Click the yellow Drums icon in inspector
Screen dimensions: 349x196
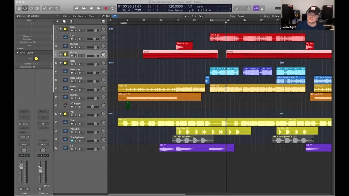click(36, 59)
